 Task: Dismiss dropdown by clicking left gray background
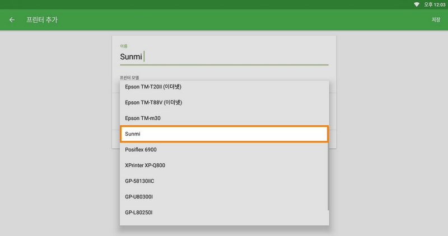[x=56, y=140]
